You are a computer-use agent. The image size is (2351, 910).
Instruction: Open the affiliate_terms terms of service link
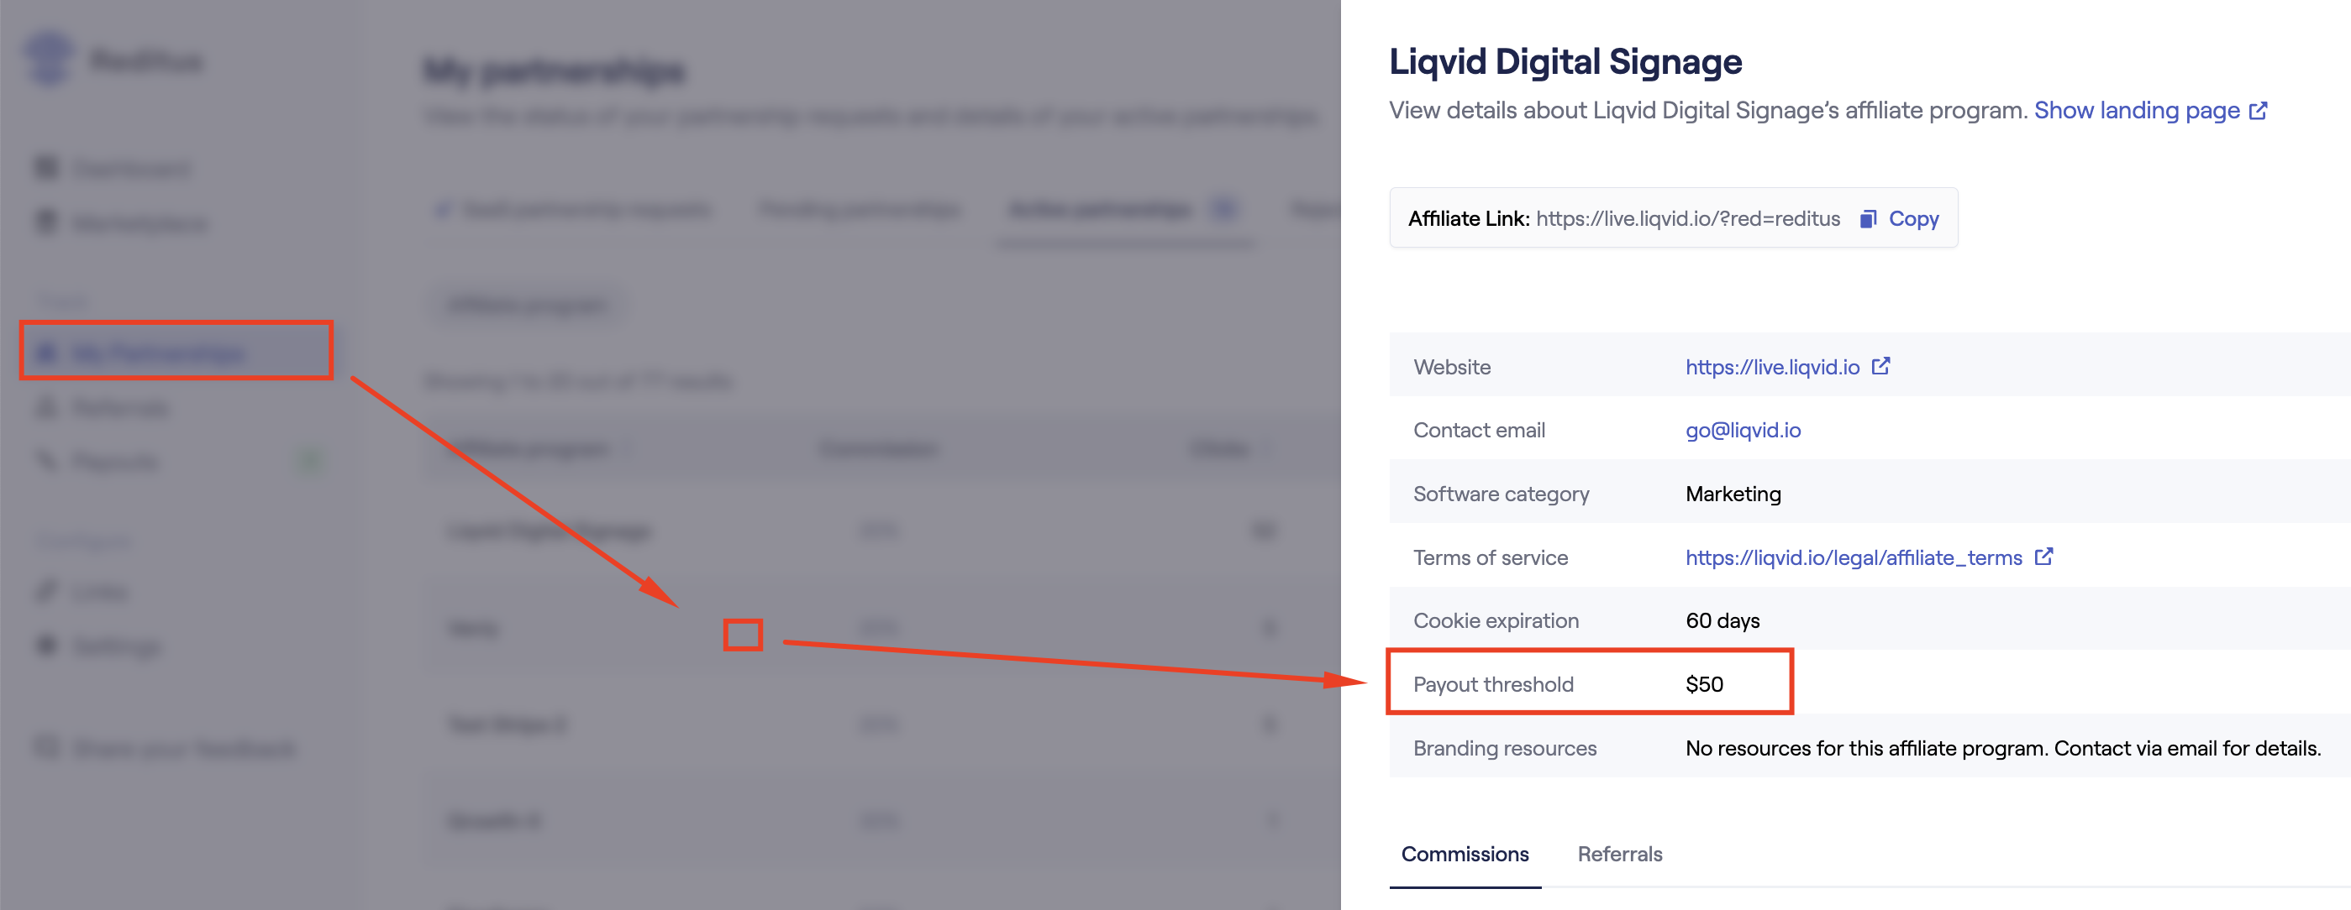coord(1853,557)
